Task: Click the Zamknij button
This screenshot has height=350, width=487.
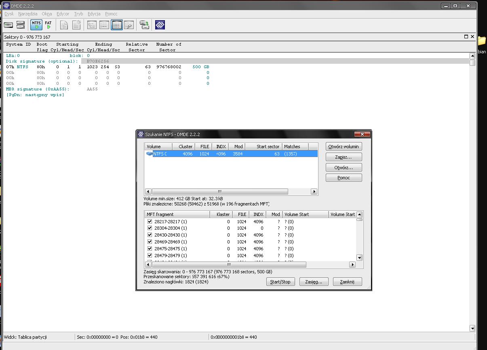Action: tap(347, 282)
